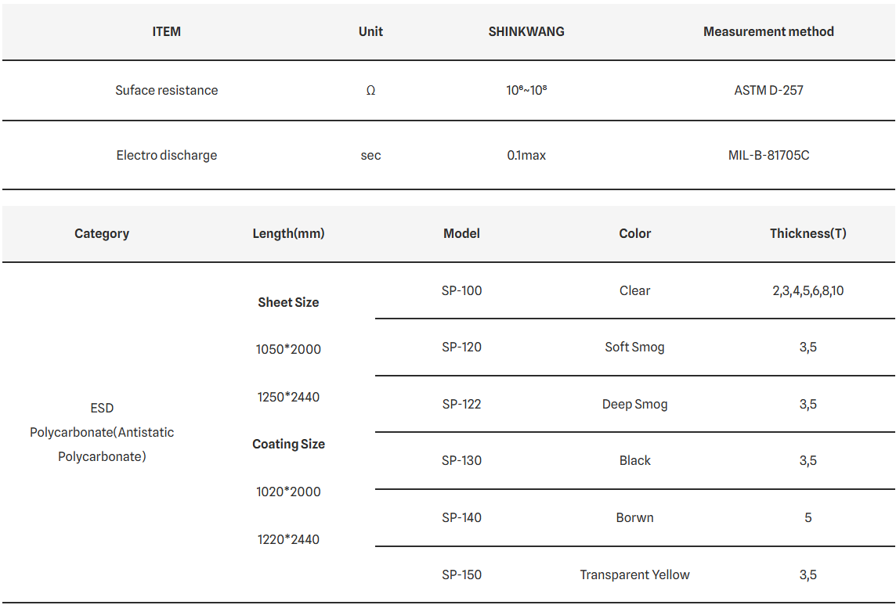Screen dimensions: 896x605
Task: Select model SP-100 cell
Action: (461, 291)
